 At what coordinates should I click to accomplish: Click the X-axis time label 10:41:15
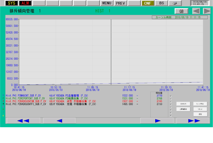[19, 87]
